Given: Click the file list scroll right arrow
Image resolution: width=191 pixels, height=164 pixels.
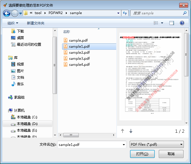Looking at the screenshot, I should point(114,135).
